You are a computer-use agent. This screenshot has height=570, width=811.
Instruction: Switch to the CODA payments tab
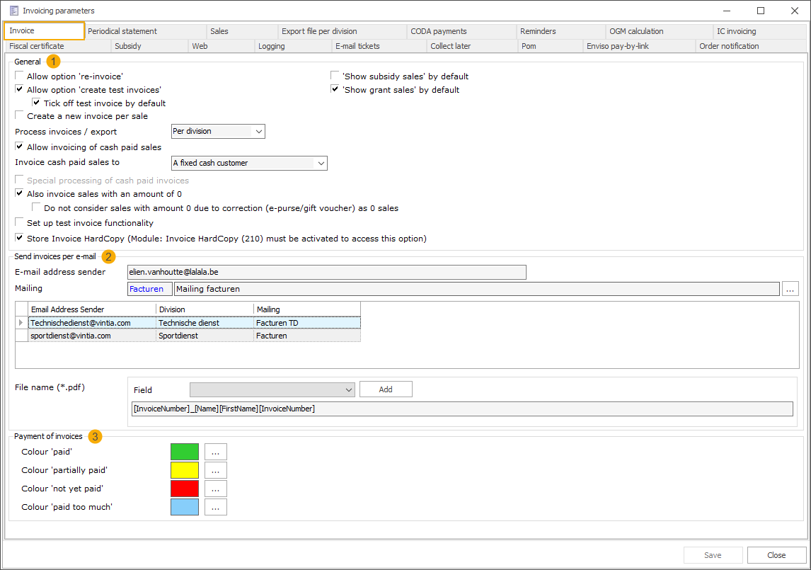(439, 31)
